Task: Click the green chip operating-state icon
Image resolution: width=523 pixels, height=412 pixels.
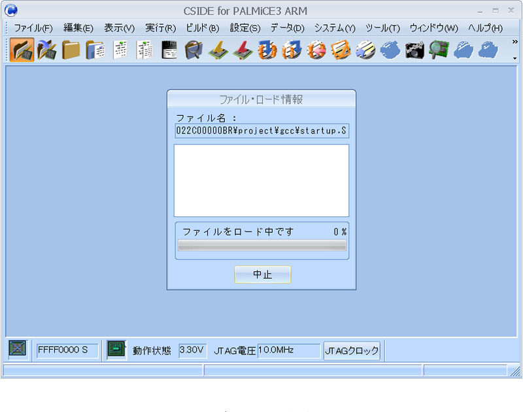Action: [x=116, y=349]
